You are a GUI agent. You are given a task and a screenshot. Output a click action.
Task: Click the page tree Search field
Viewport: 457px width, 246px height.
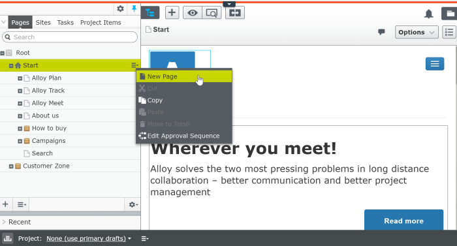click(70, 37)
